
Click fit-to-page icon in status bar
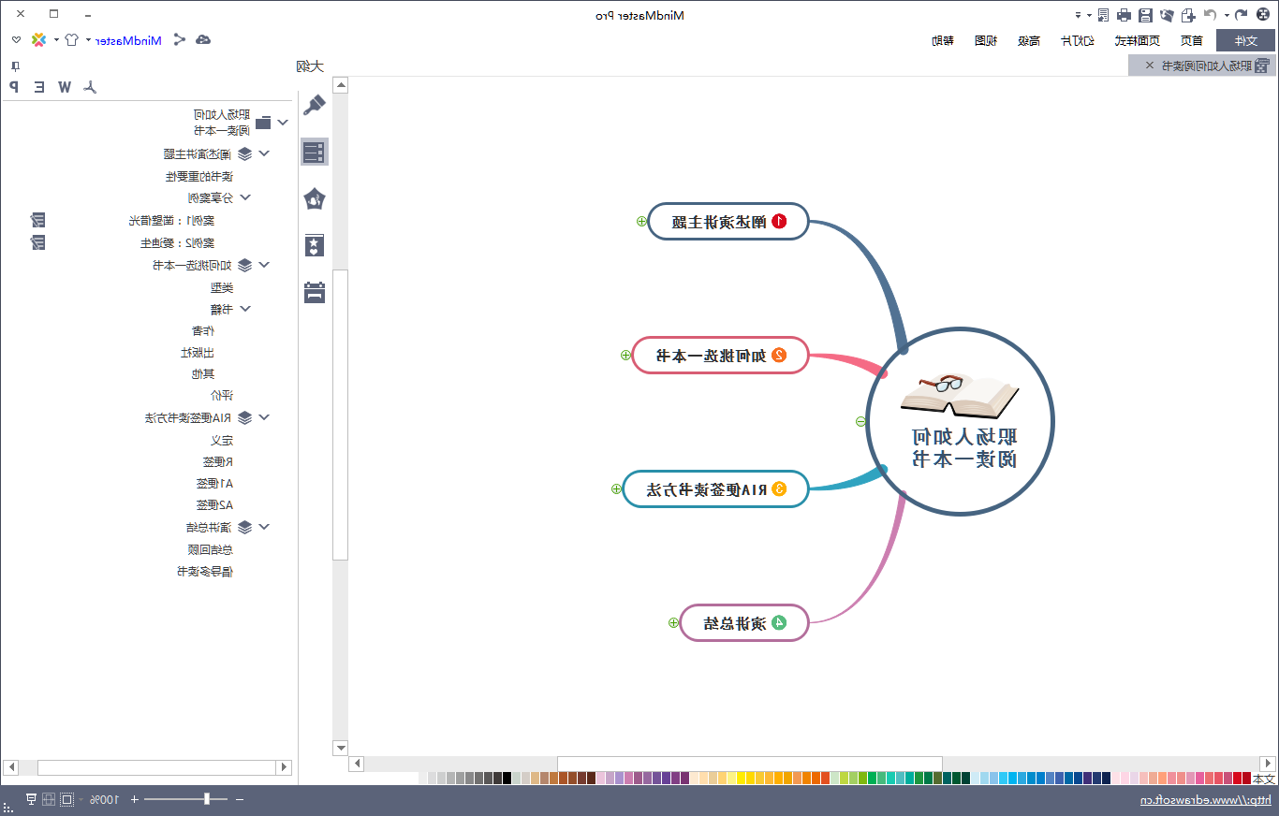point(49,799)
